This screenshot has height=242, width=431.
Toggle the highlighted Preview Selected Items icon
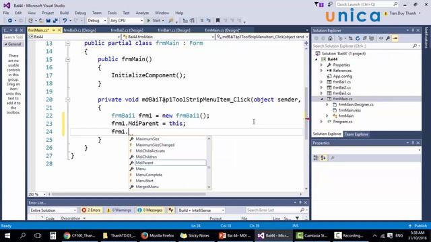pyautogui.click(x=395, y=38)
